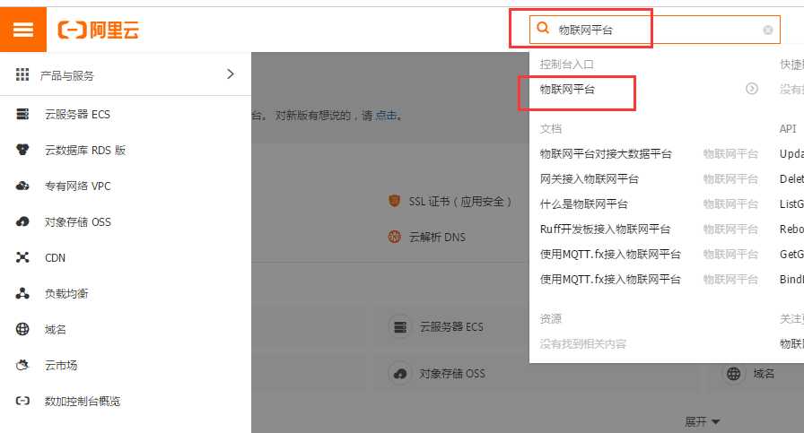
Task: Click the search magnifier icon
Action: [x=543, y=28]
